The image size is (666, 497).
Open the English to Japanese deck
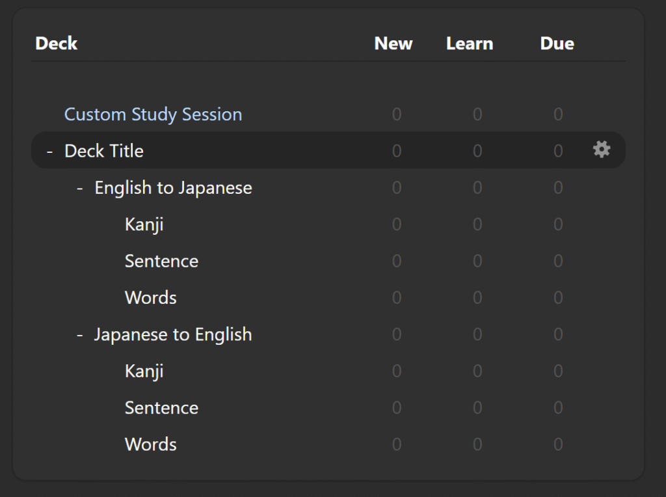[x=173, y=188]
